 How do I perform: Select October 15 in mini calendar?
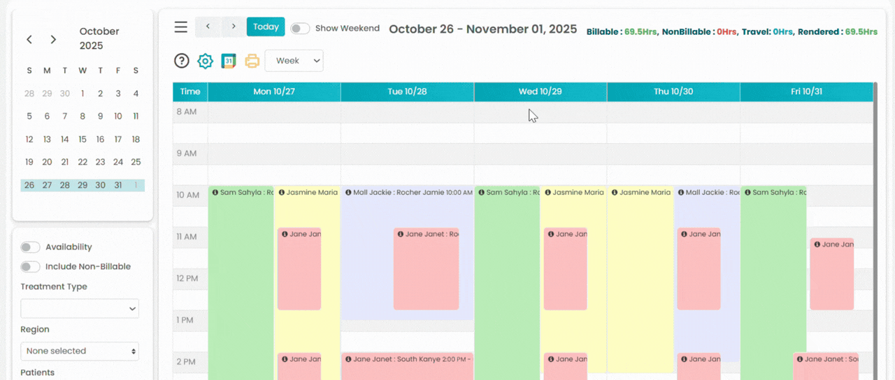(83, 140)
